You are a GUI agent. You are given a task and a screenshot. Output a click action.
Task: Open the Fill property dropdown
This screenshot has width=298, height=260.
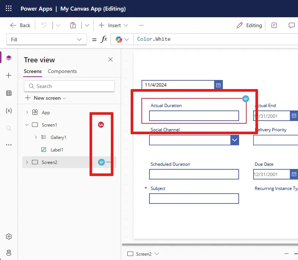[47, 40]
